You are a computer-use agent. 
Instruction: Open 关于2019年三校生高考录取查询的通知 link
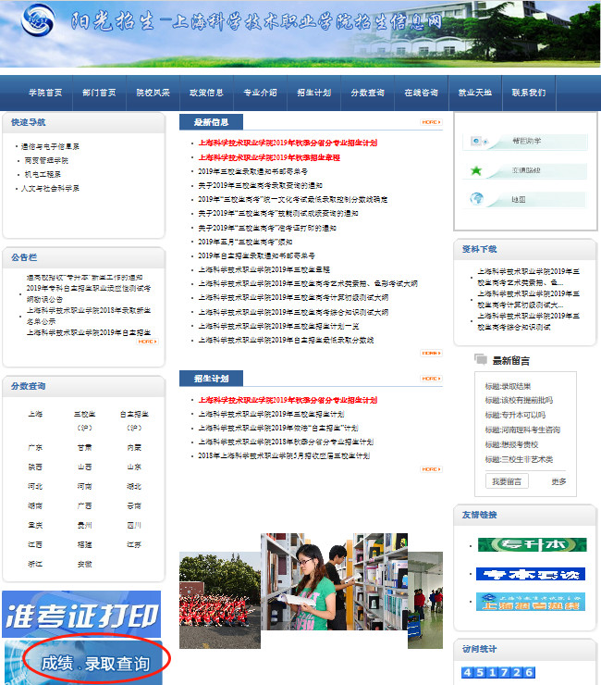(x=260, y=185)
